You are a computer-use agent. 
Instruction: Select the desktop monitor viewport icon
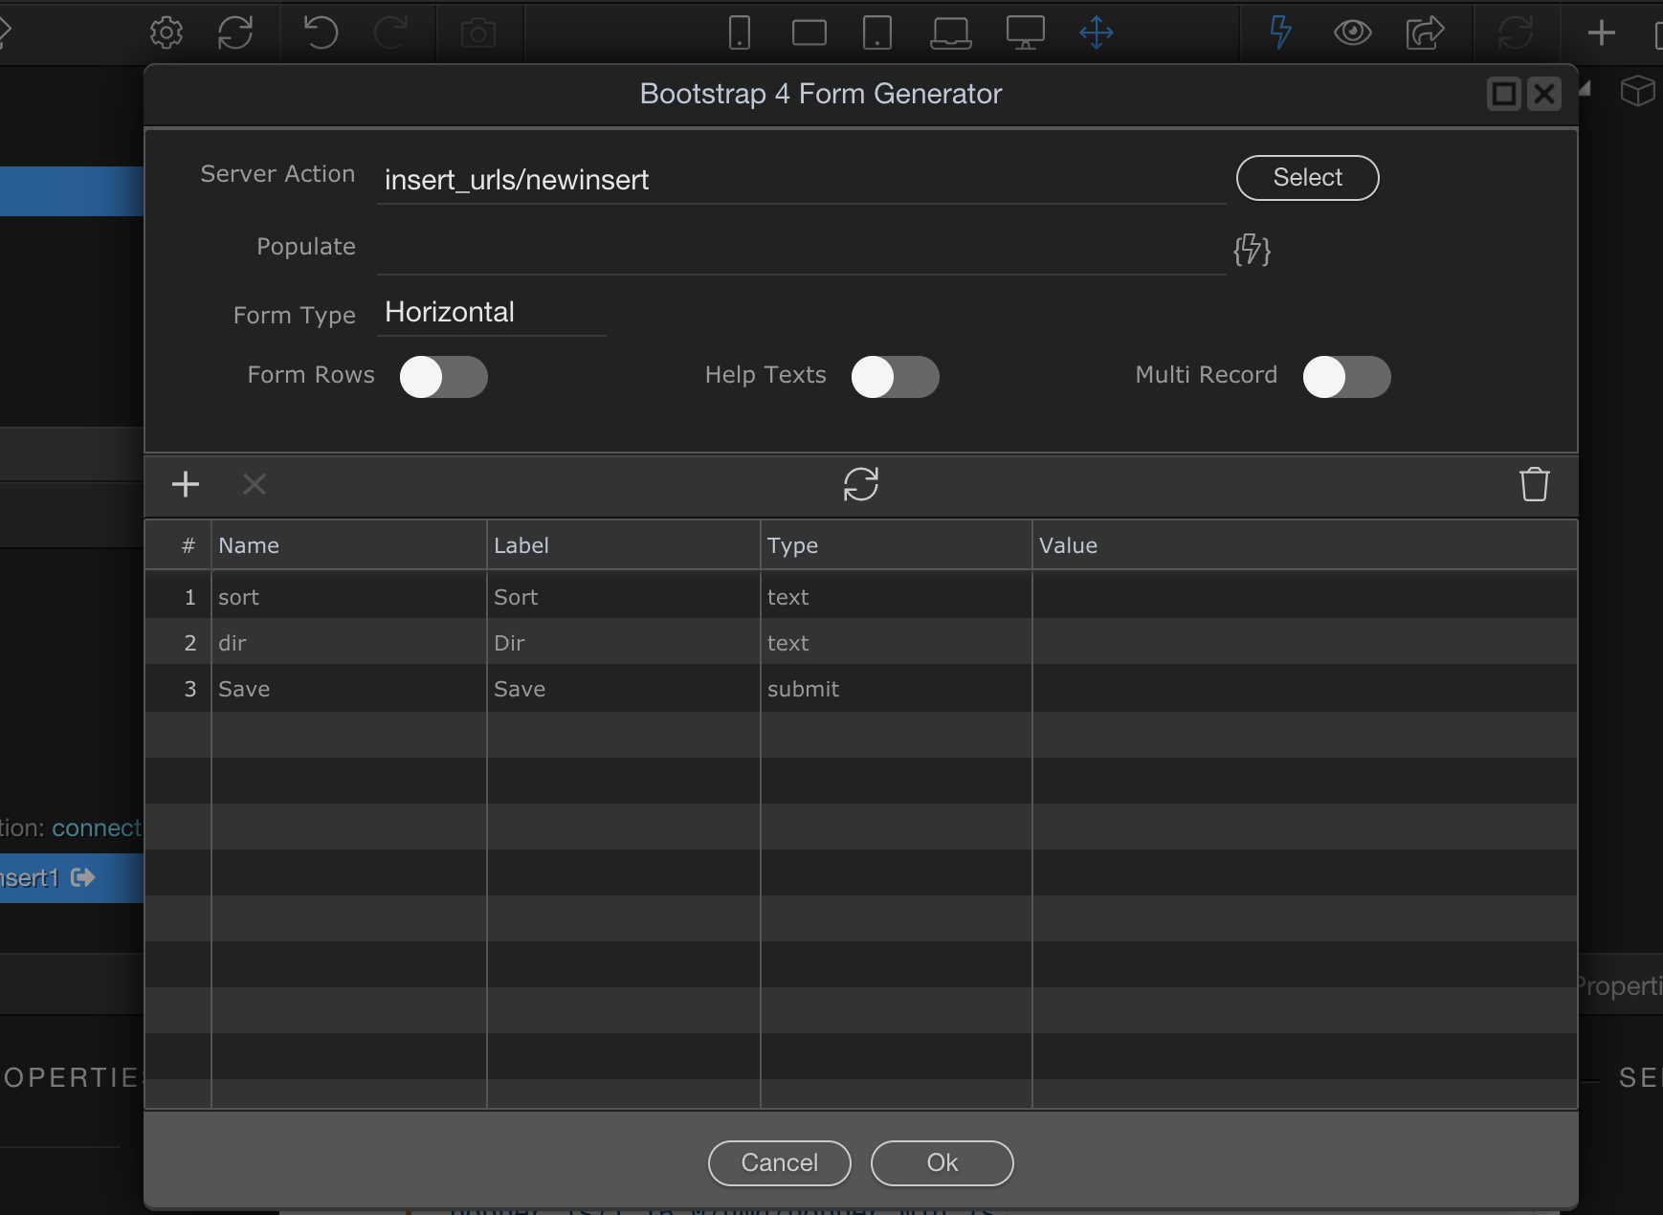[1025, 33]
